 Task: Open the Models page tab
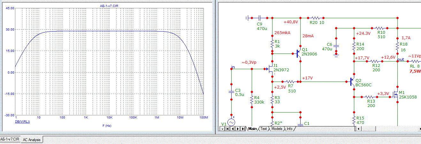point(277,129)
